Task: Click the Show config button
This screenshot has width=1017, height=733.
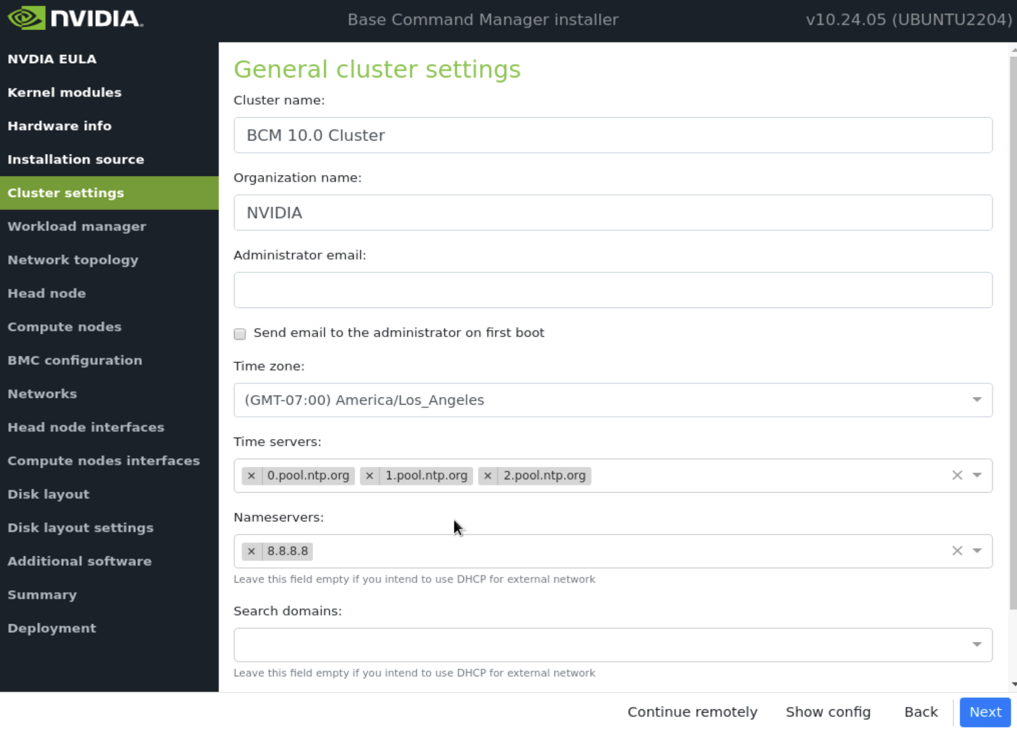Action: [828, 711]
